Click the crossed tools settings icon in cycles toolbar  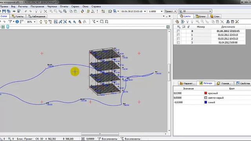click(237, 22)
